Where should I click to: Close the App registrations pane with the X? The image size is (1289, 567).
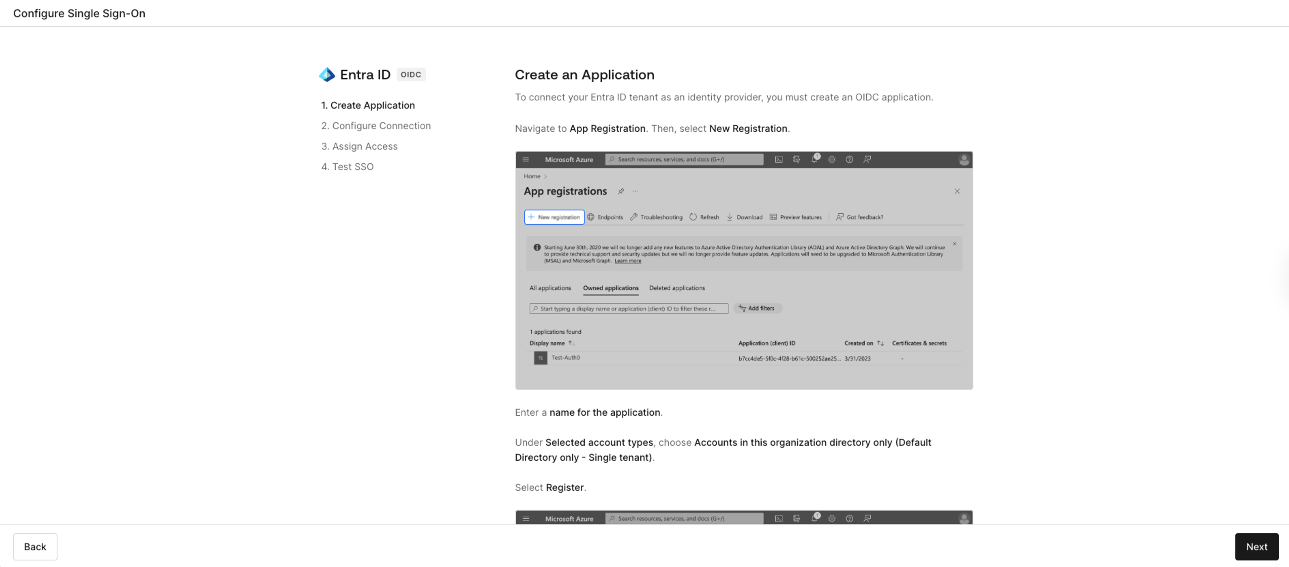click(957, 191)
